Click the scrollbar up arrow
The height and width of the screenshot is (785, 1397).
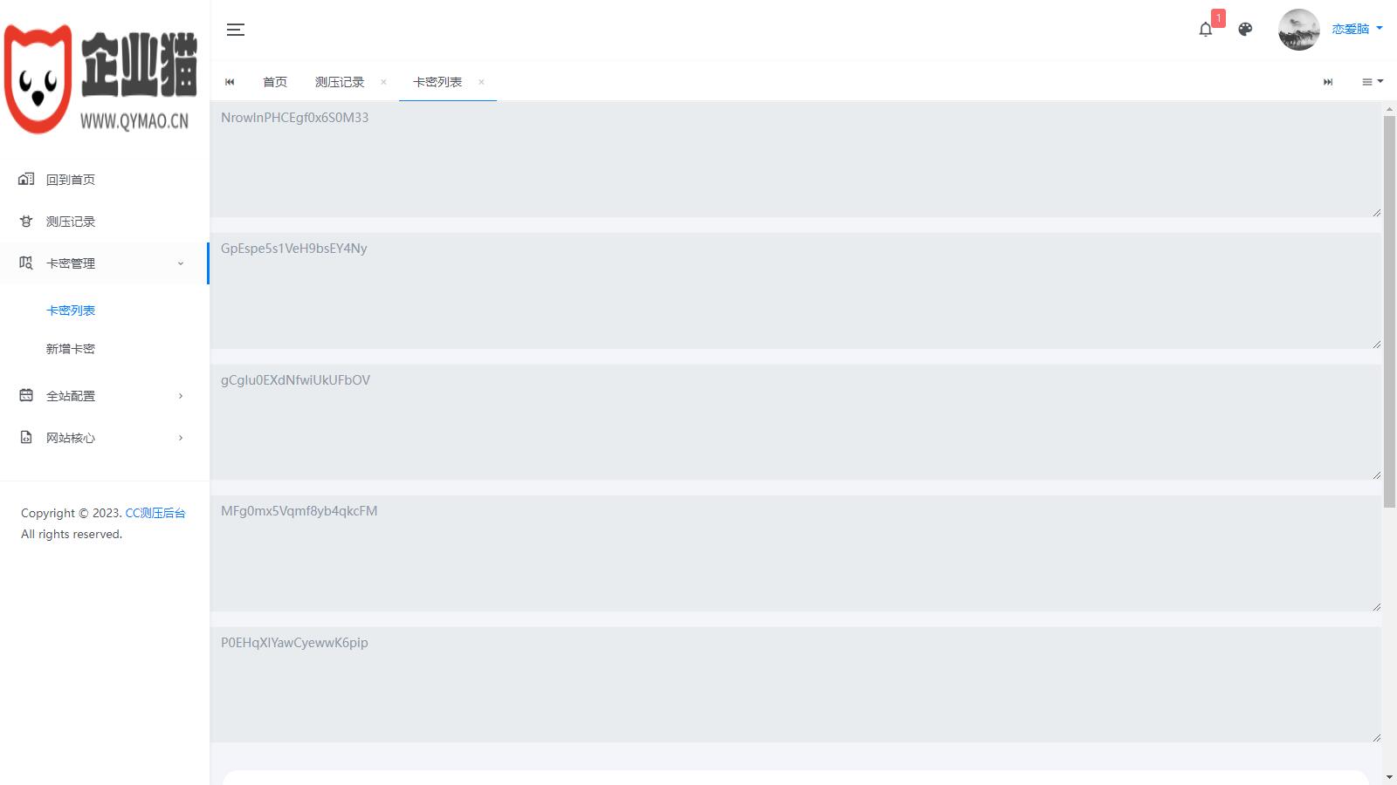click(x=1389, y=109)
